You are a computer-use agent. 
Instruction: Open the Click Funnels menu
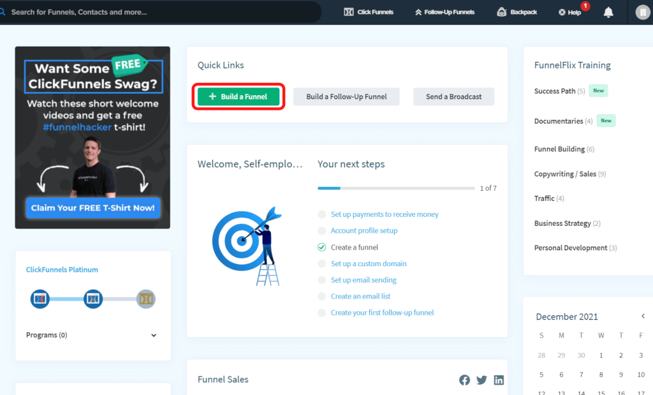369,12
